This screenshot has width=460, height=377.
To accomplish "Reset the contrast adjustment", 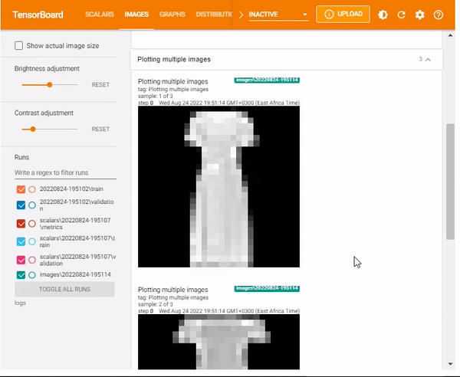I will (x=100, y=129).
